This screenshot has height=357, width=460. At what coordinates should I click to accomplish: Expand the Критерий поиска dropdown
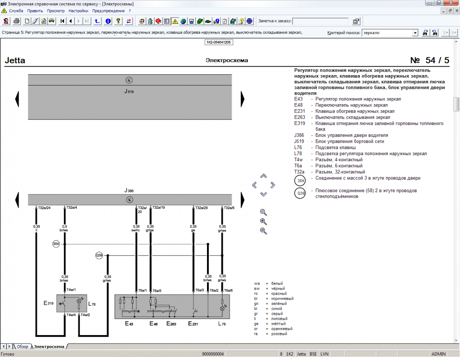pyautogui.click(x=415, y=33)
